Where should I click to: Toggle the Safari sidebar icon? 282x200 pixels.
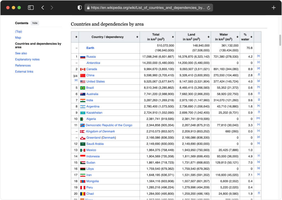[31, 8]
